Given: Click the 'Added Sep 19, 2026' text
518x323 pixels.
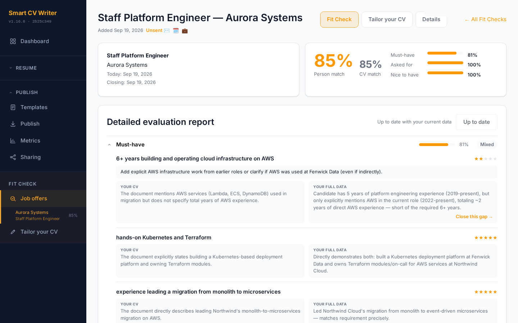Looking at the screenshot, I should pos(121,31).
